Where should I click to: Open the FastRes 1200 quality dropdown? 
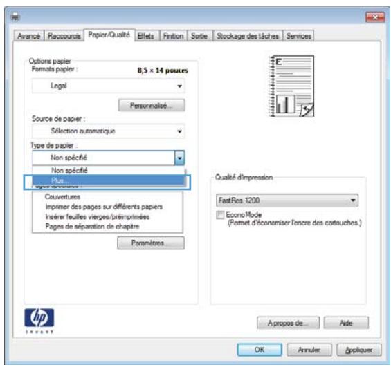[x=287, y=200]
